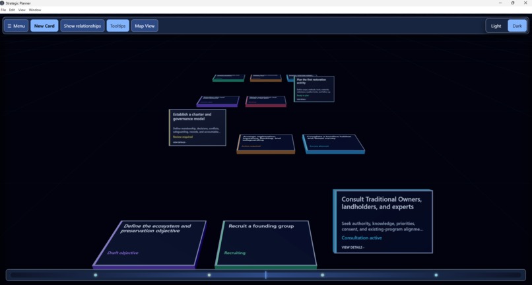
Task: Select the Consult Traditional Owners, landholders, and experts card
Action: pyautogui.click(x=383, y=221)
